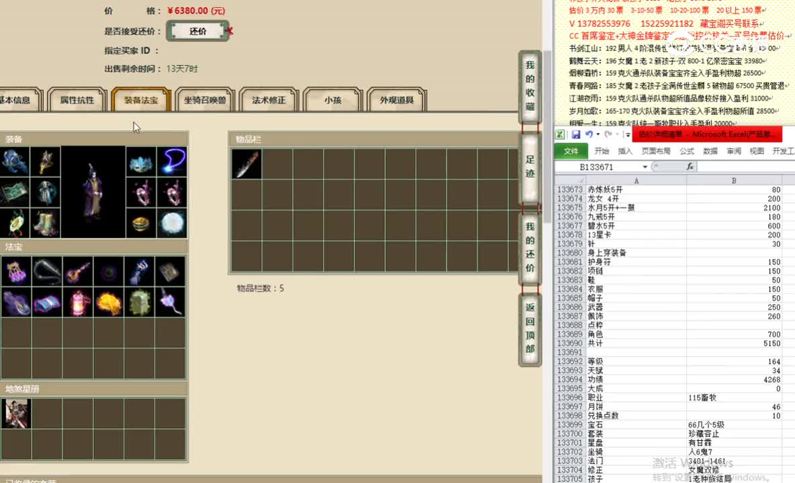Click the pink heart charm below the blue mask
795x483 pixels.
click(141, 193)
